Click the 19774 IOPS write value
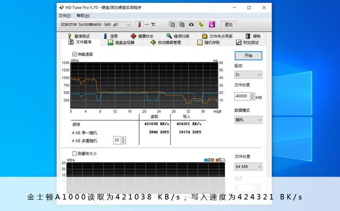This screenshot has width=340, height=211. pyautogui.click(x=190, y=132)
